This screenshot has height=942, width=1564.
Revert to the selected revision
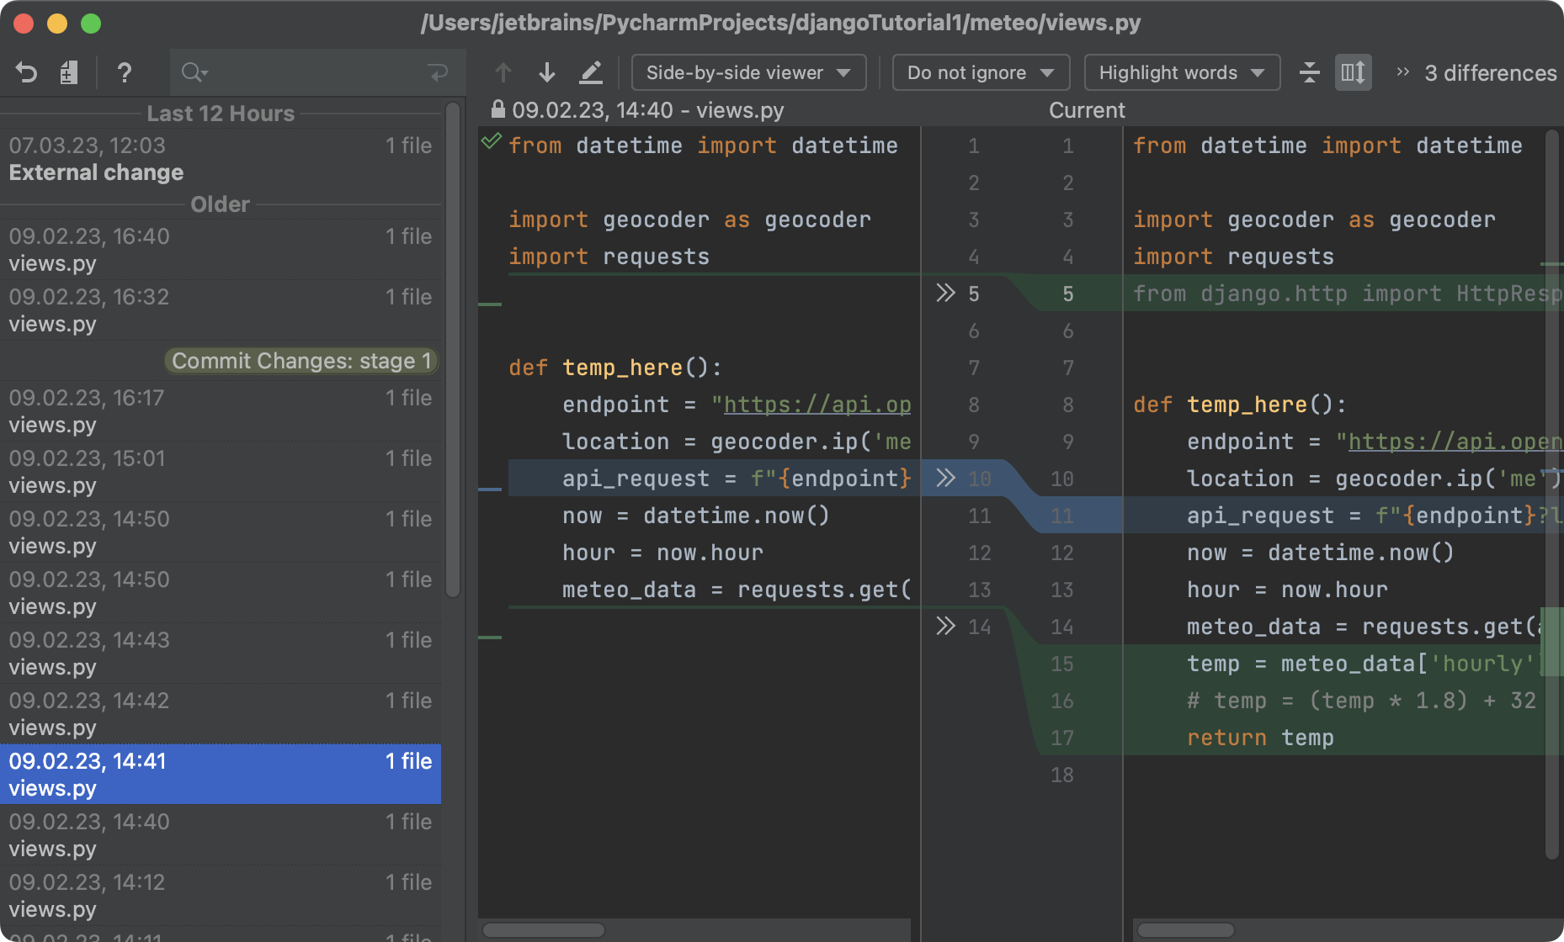[27, 72]
